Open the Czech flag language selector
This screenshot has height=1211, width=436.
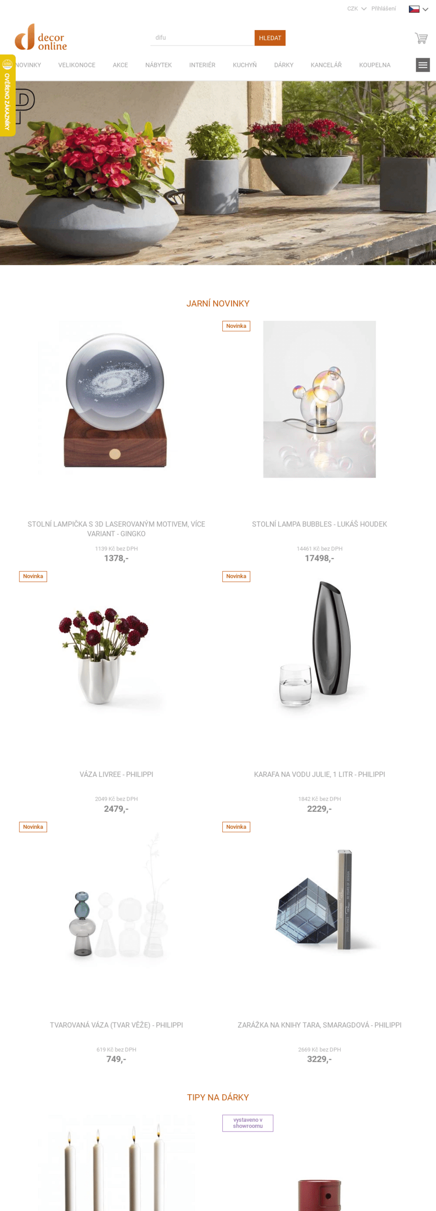(x=419, y=9)
